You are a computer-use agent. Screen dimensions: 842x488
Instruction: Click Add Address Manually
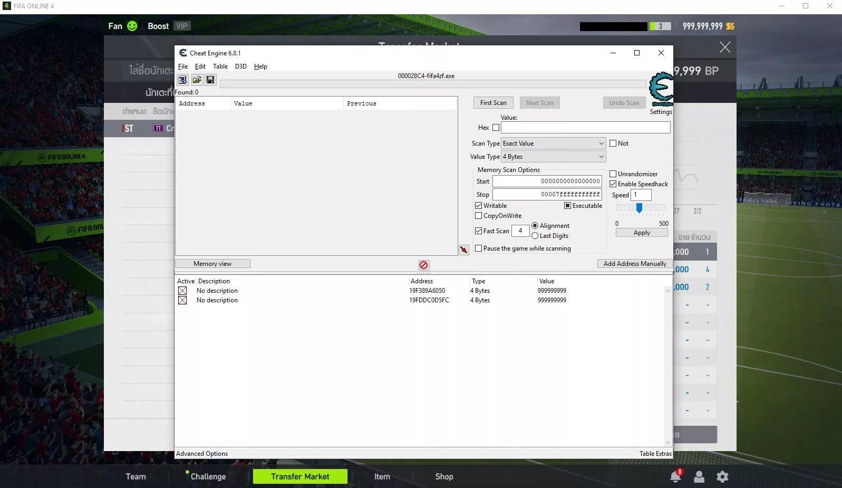click(635, 264)
